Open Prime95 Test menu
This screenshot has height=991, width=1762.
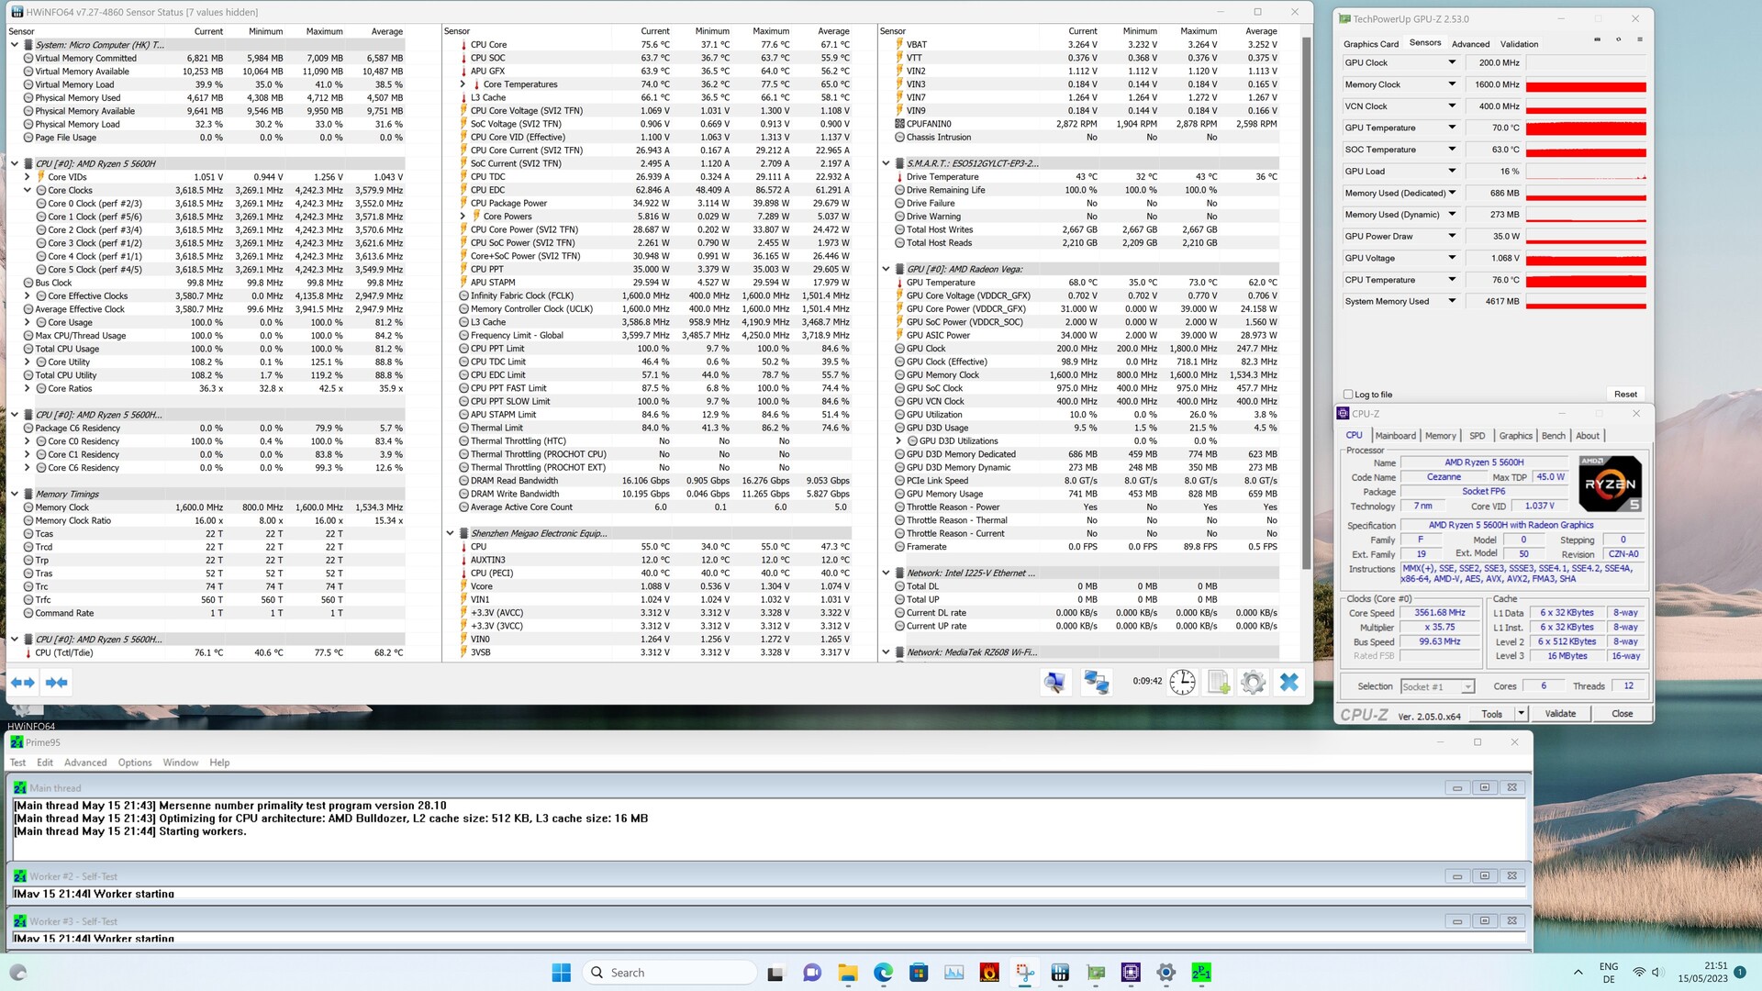point(17,763)
